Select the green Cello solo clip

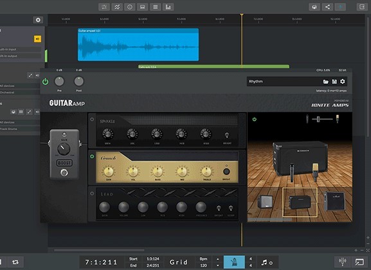click(x=213, y=67)
